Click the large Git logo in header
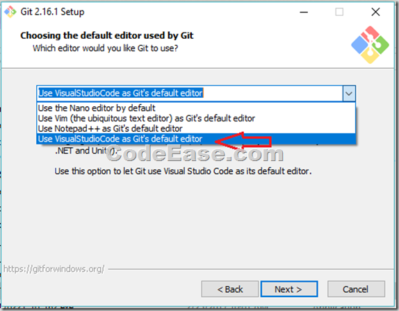This screenshot has height=311, width=399. (x=370, y=44)
